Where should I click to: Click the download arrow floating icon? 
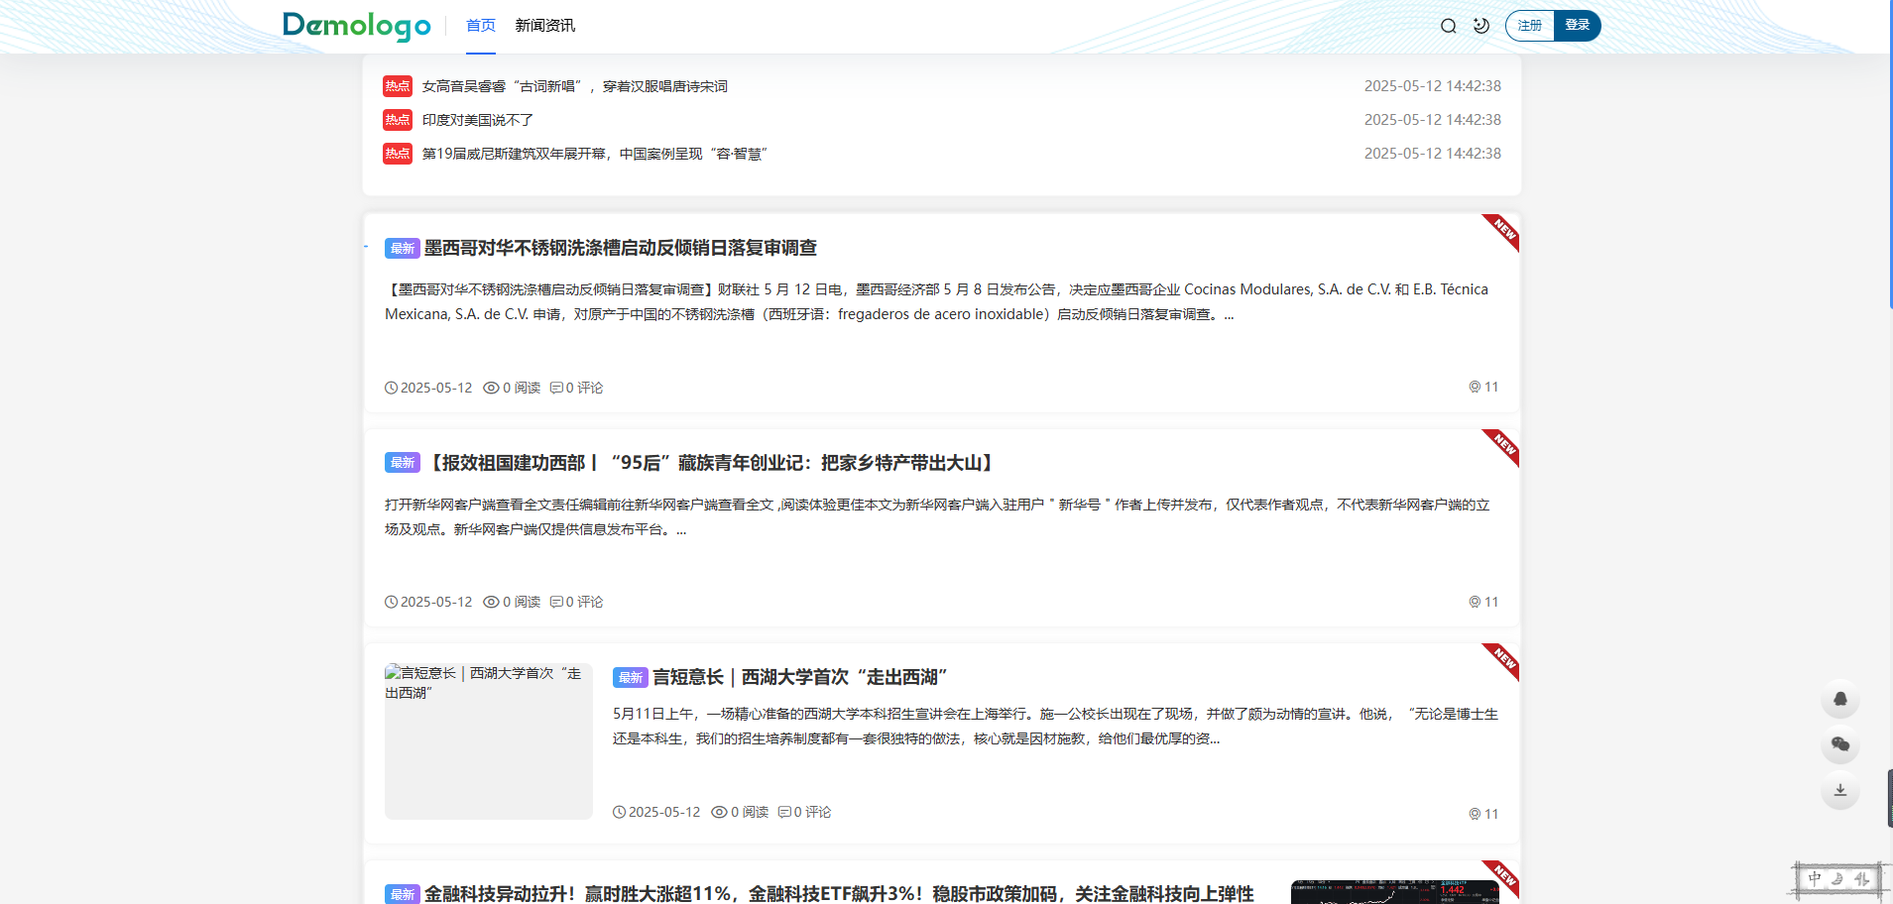click(x=1839, y=790)
